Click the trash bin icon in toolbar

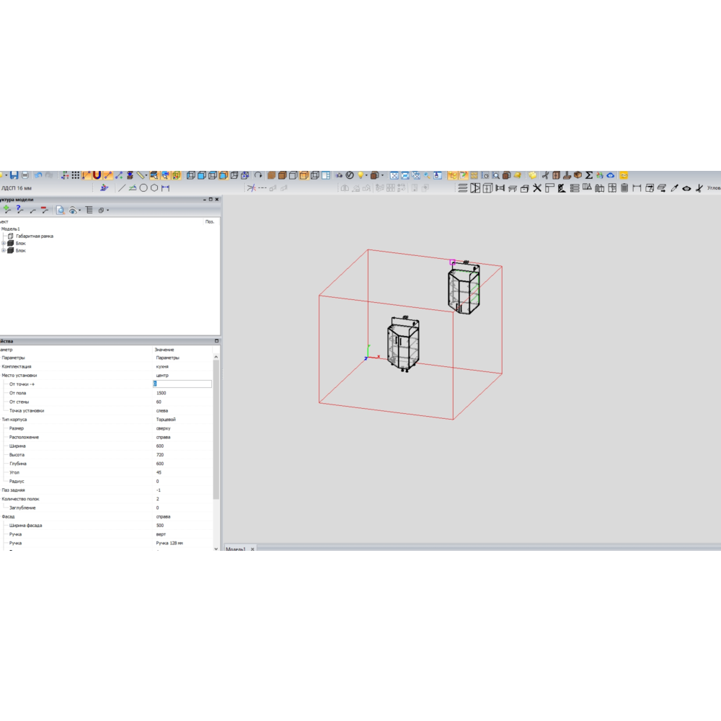tap(624, 188)
